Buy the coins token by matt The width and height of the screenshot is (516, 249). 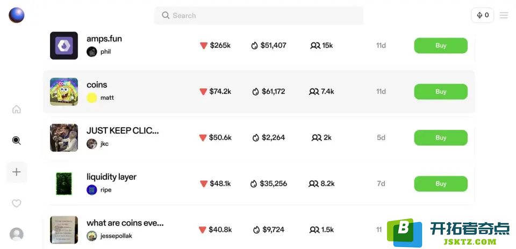441,92
